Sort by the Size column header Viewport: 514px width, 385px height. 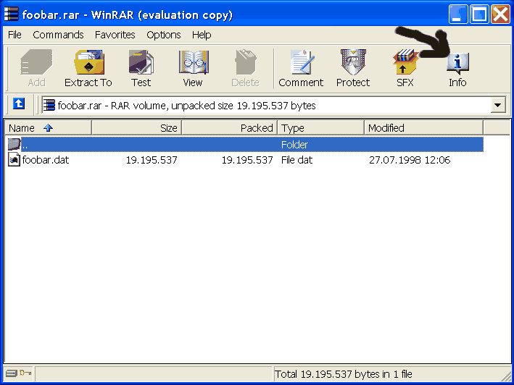click(x=136, y=127)
